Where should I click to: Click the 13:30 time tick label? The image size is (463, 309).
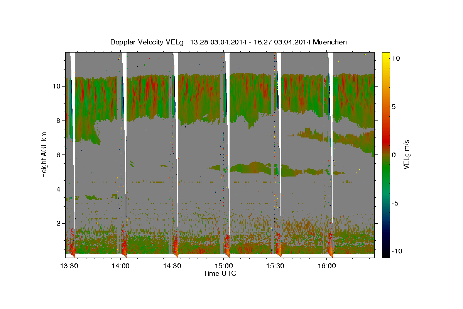tap(69, 266)
